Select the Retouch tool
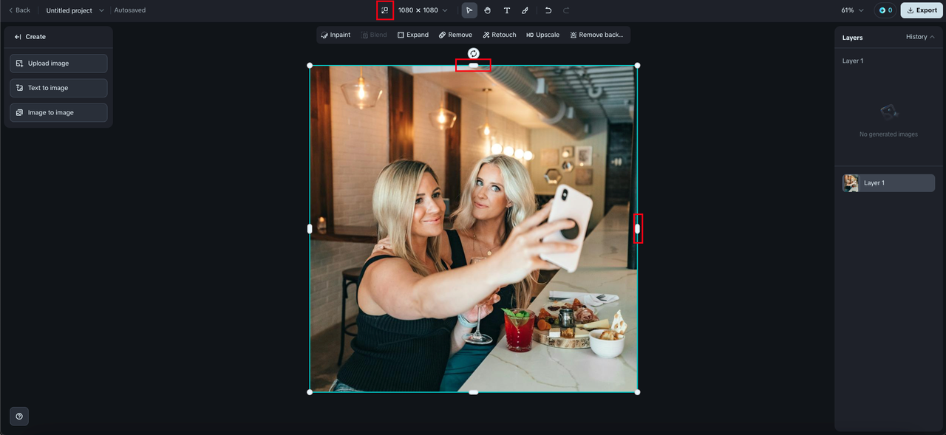Image resolution: width=946 pixels, height=435 pixels. tap(500, 35)
